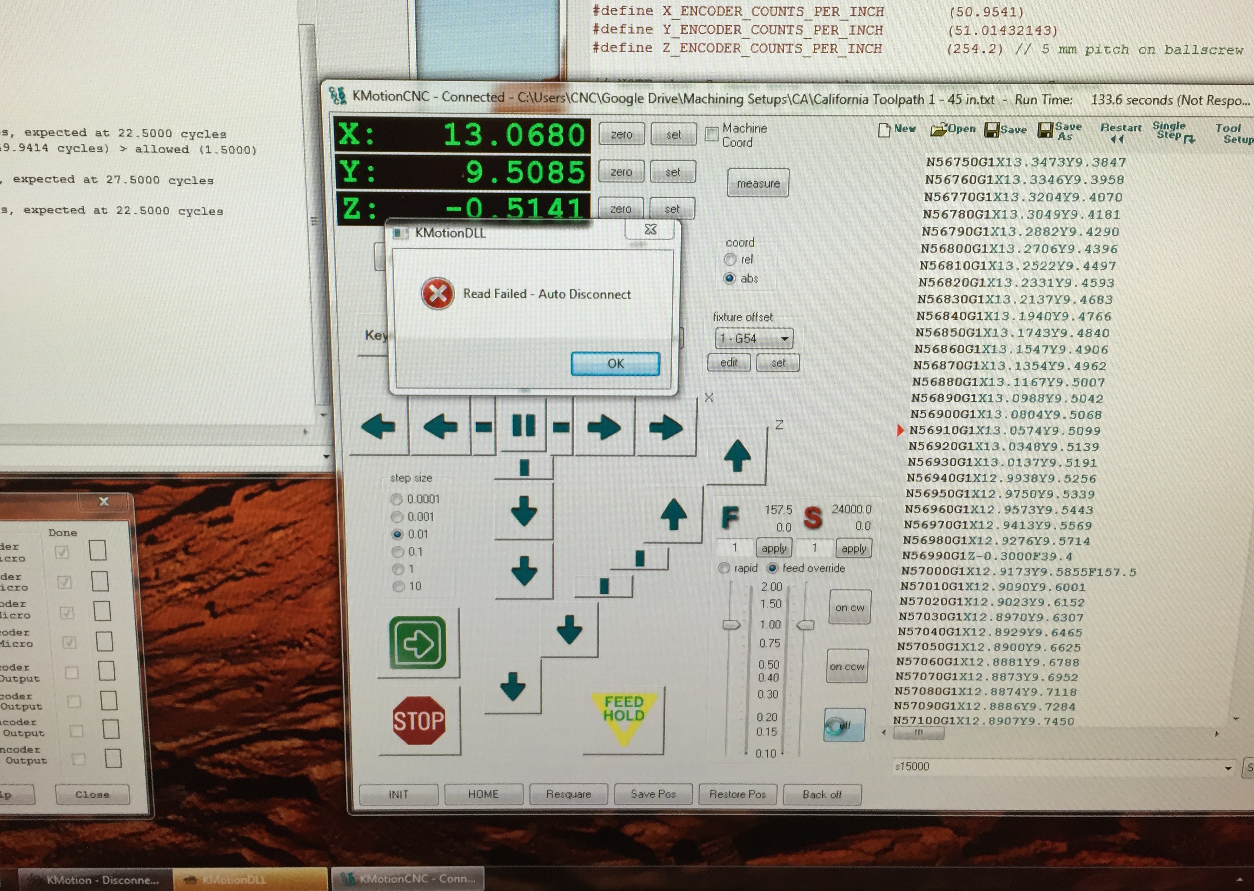Screen dimensions: 1254x891
Task: Click the jog pause icon between arrows
Action: 523,426
